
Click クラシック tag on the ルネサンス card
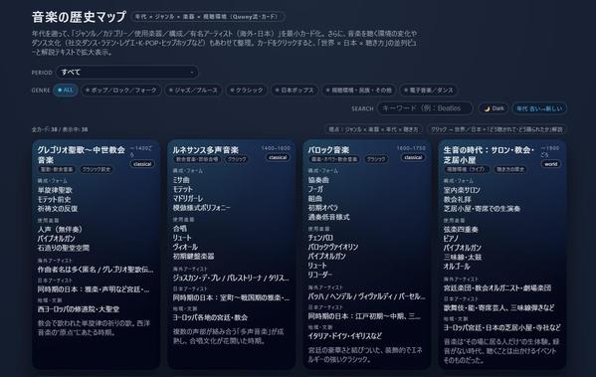click(237, 159)
